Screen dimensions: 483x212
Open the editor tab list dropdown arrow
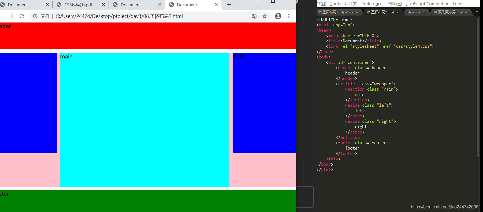pyautogui.click(x=477, y=12)
